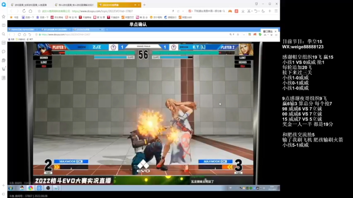Open the dropdown arrow beside undo icon
Screen dimensions: 353x198
(x=259, y=11)
